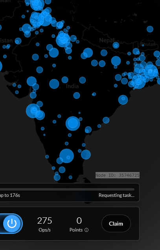160x250 pixels.
Task: Open the Points info icon
Action: (86, 230)
